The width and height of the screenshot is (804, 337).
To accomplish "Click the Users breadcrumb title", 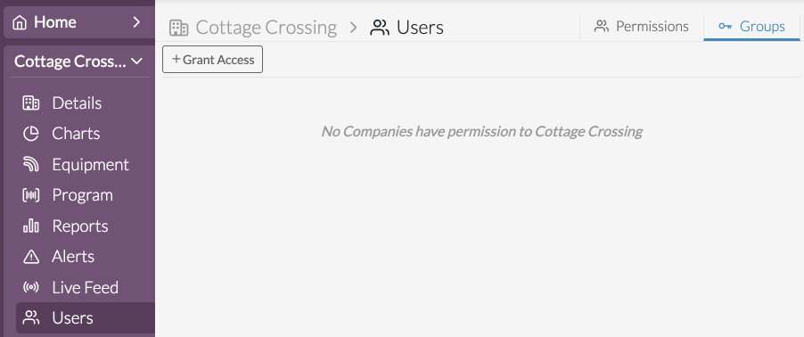I will [x=420, y=28].
